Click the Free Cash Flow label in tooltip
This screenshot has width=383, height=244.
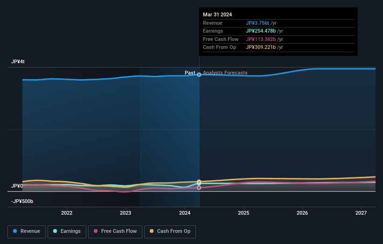(x=221, y=39)
